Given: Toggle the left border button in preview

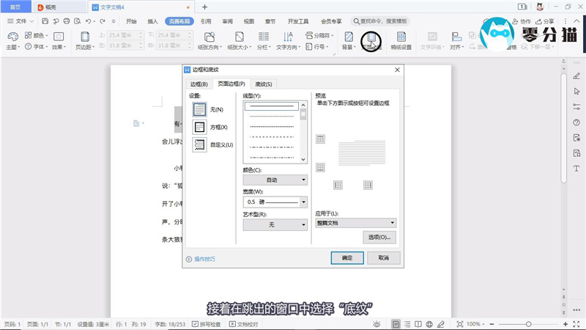Looking at the screenshot, I should [x=338, y=185].
